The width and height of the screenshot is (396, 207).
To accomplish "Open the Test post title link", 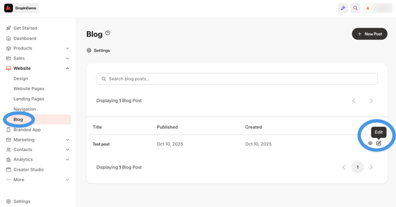I will (x=101, y=144).
